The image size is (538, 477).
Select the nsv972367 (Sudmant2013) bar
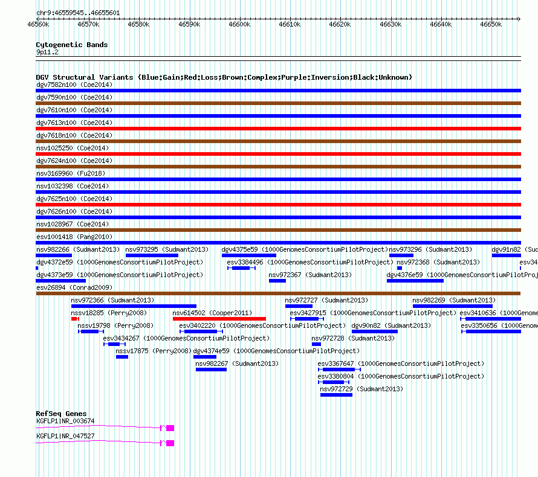coord(277,281)
